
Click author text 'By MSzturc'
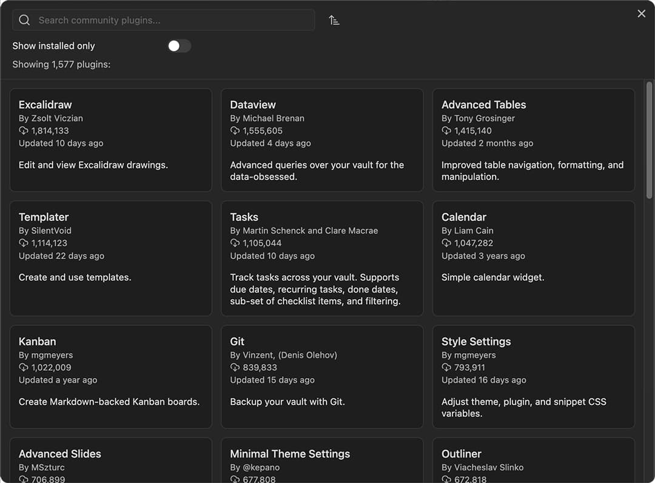coord(42,468)
